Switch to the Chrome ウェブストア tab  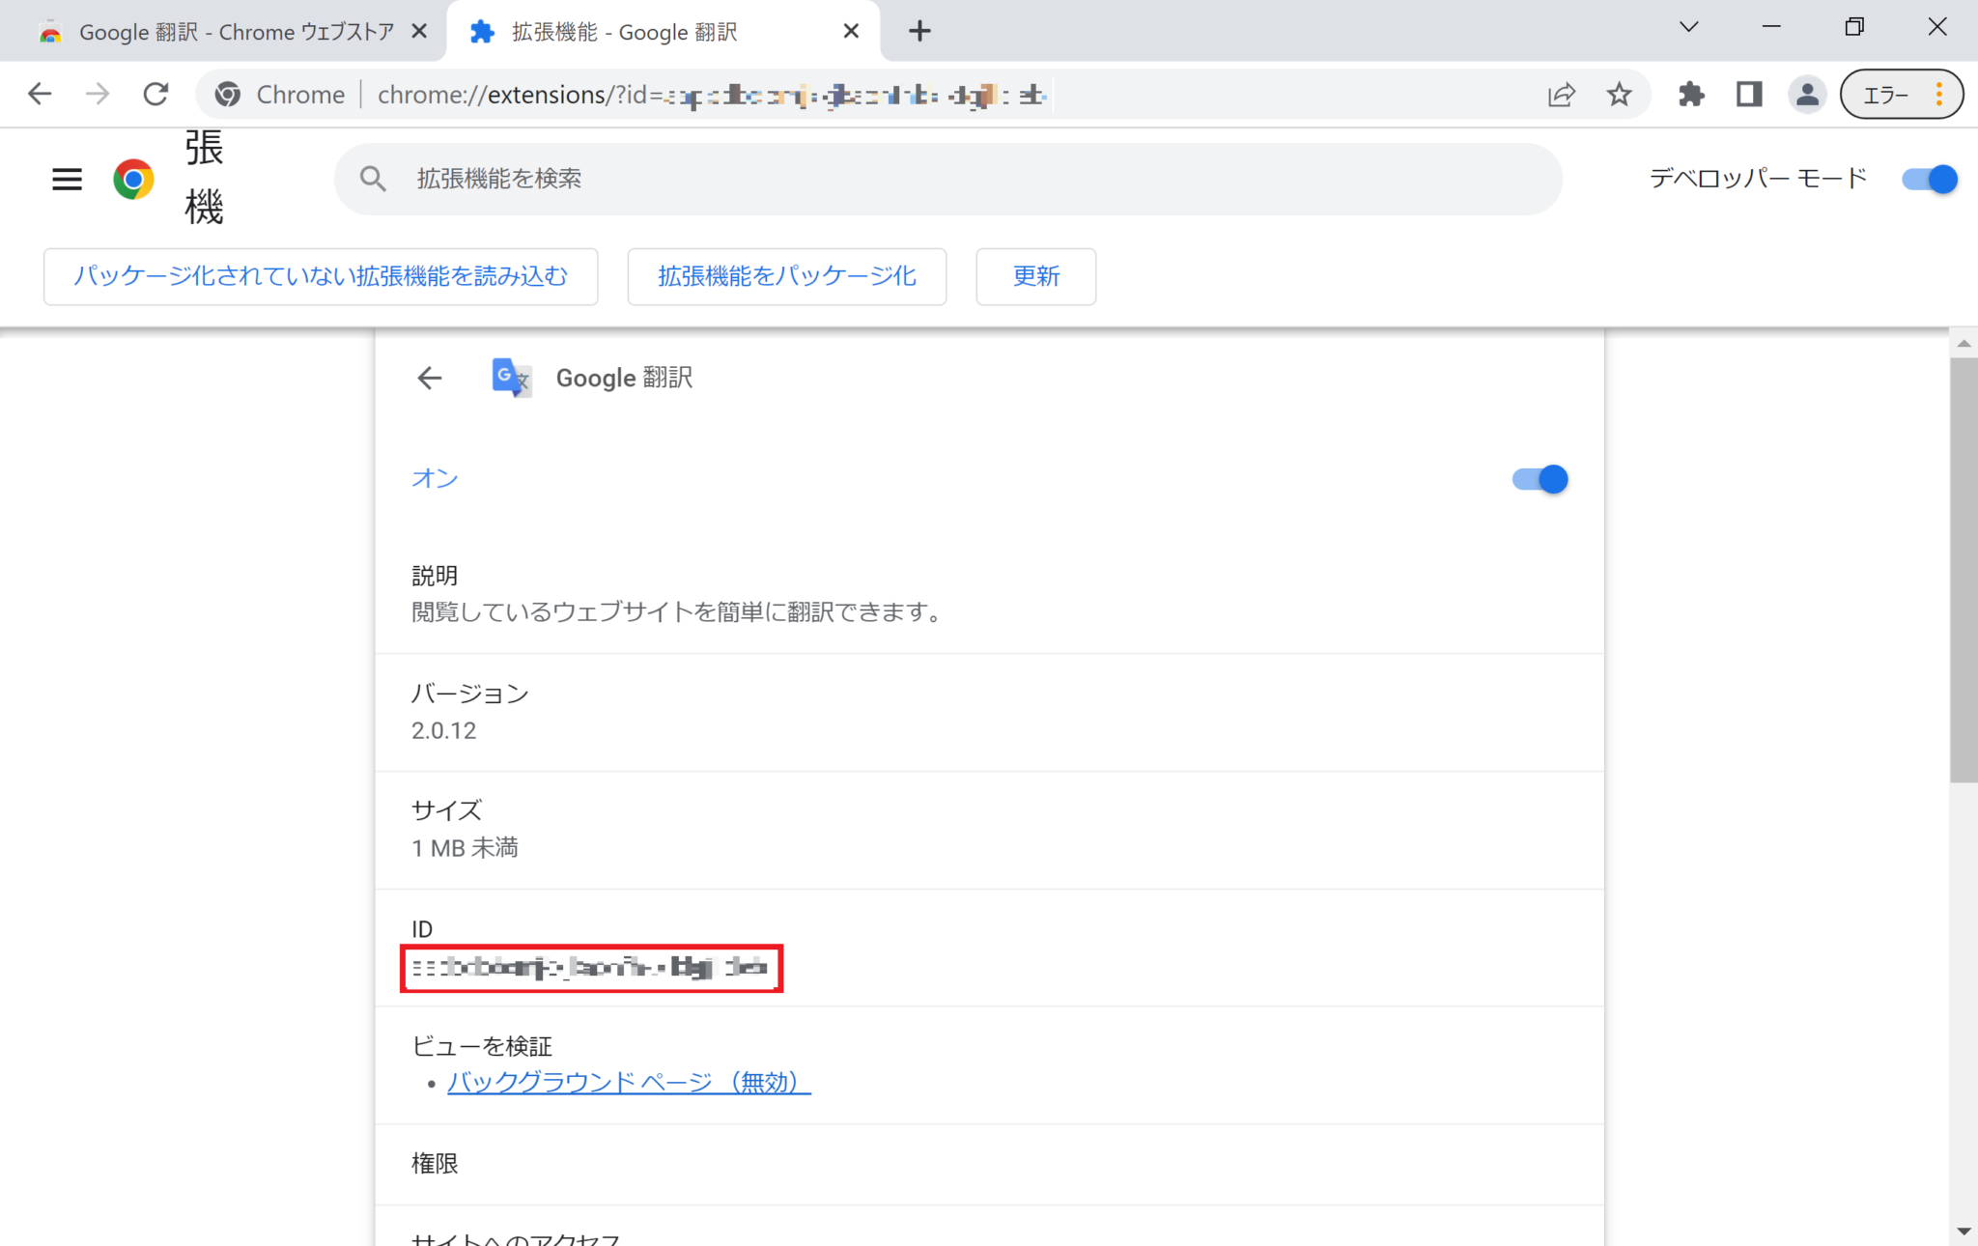222,30
